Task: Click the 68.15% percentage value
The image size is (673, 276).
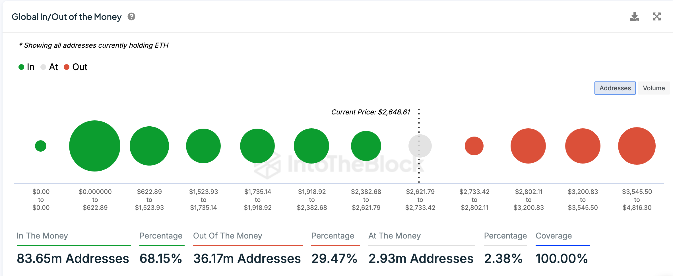Action: (161, 259)
